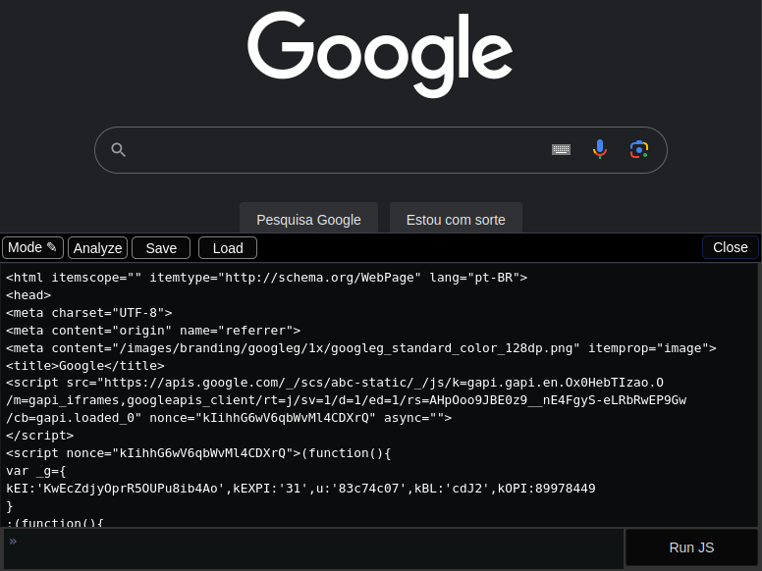The height and width of the screenshot is (571, 762).
Task: Click the meta content="origin" referrer line
Action: coord(153,331)
